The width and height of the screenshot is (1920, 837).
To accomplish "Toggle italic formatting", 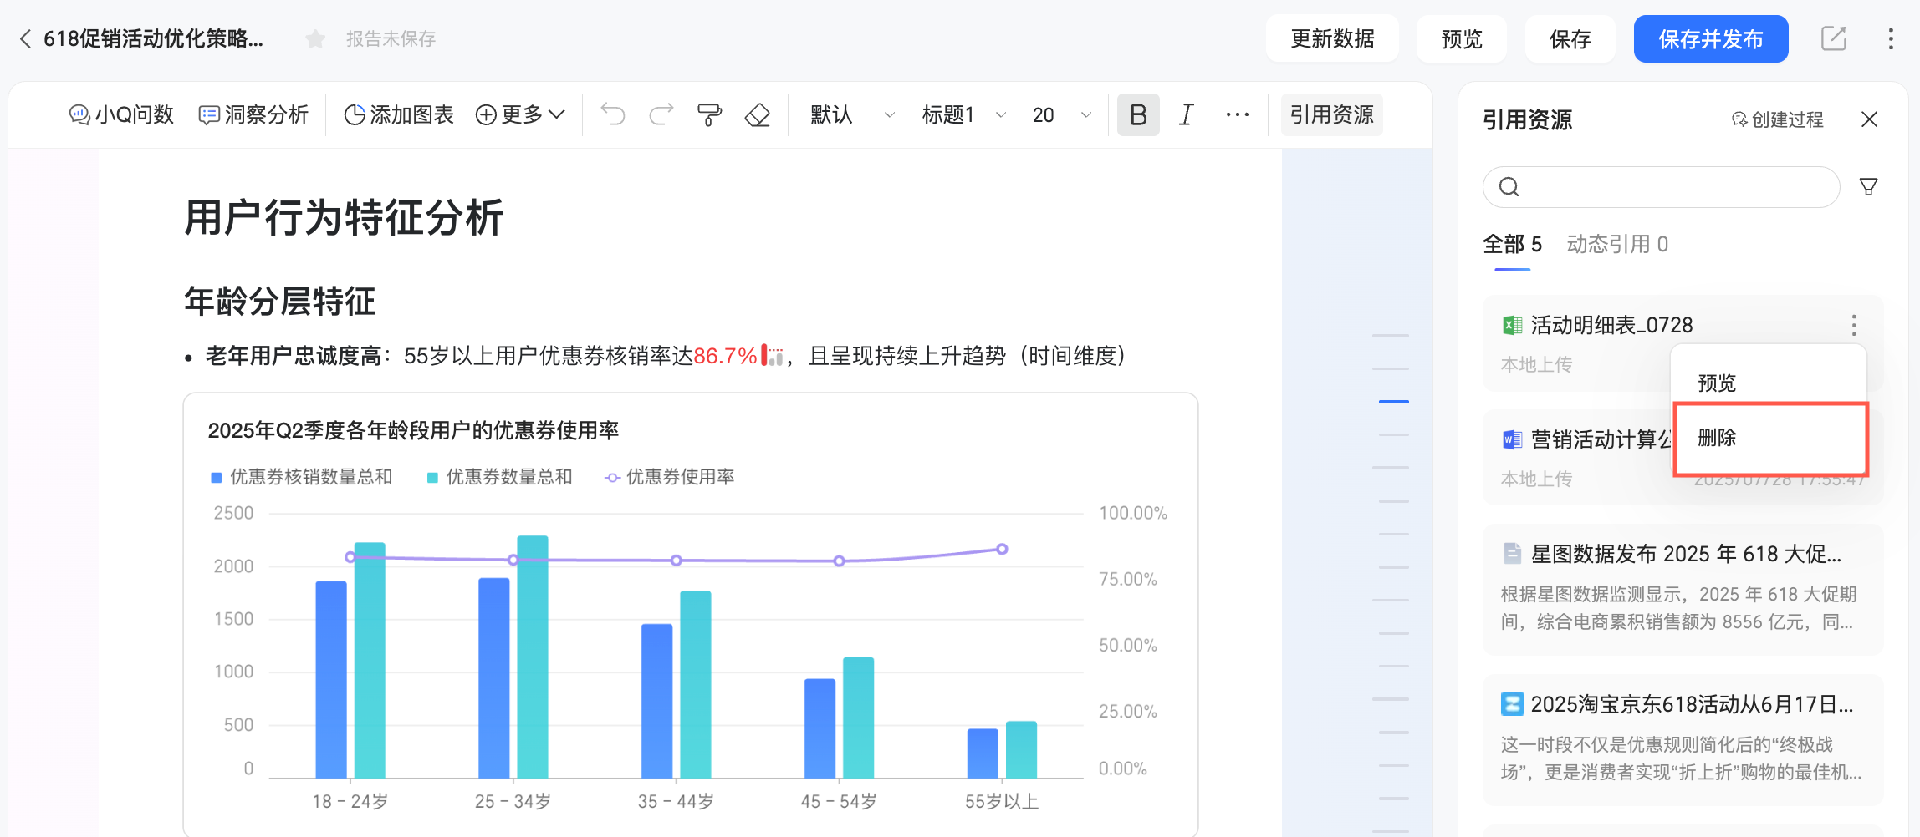I will 1186,114.
